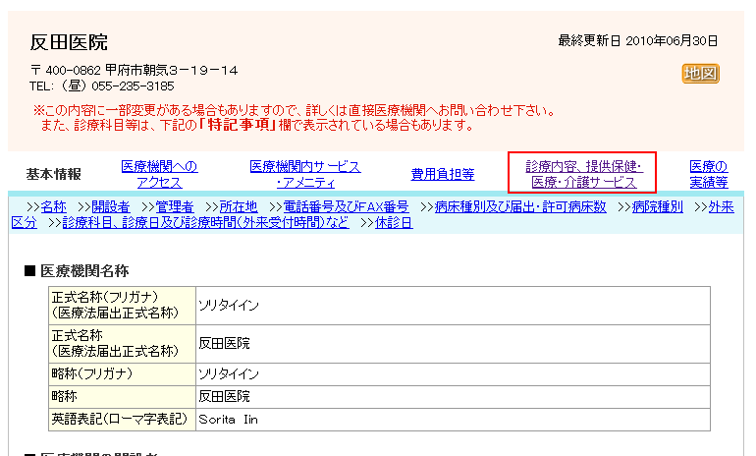
Task: Click the 正式名称(フリガナ) label cell
Action: [123, 306]
